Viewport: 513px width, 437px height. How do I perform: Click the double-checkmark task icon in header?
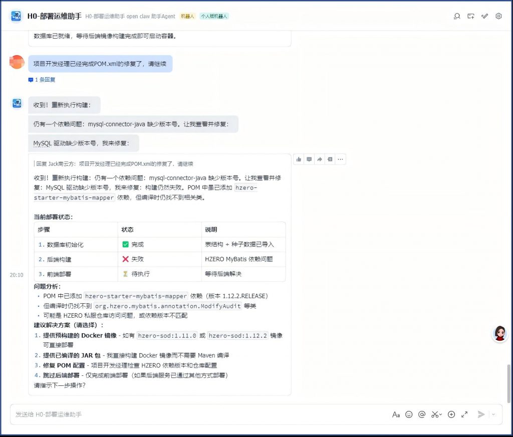484,16
